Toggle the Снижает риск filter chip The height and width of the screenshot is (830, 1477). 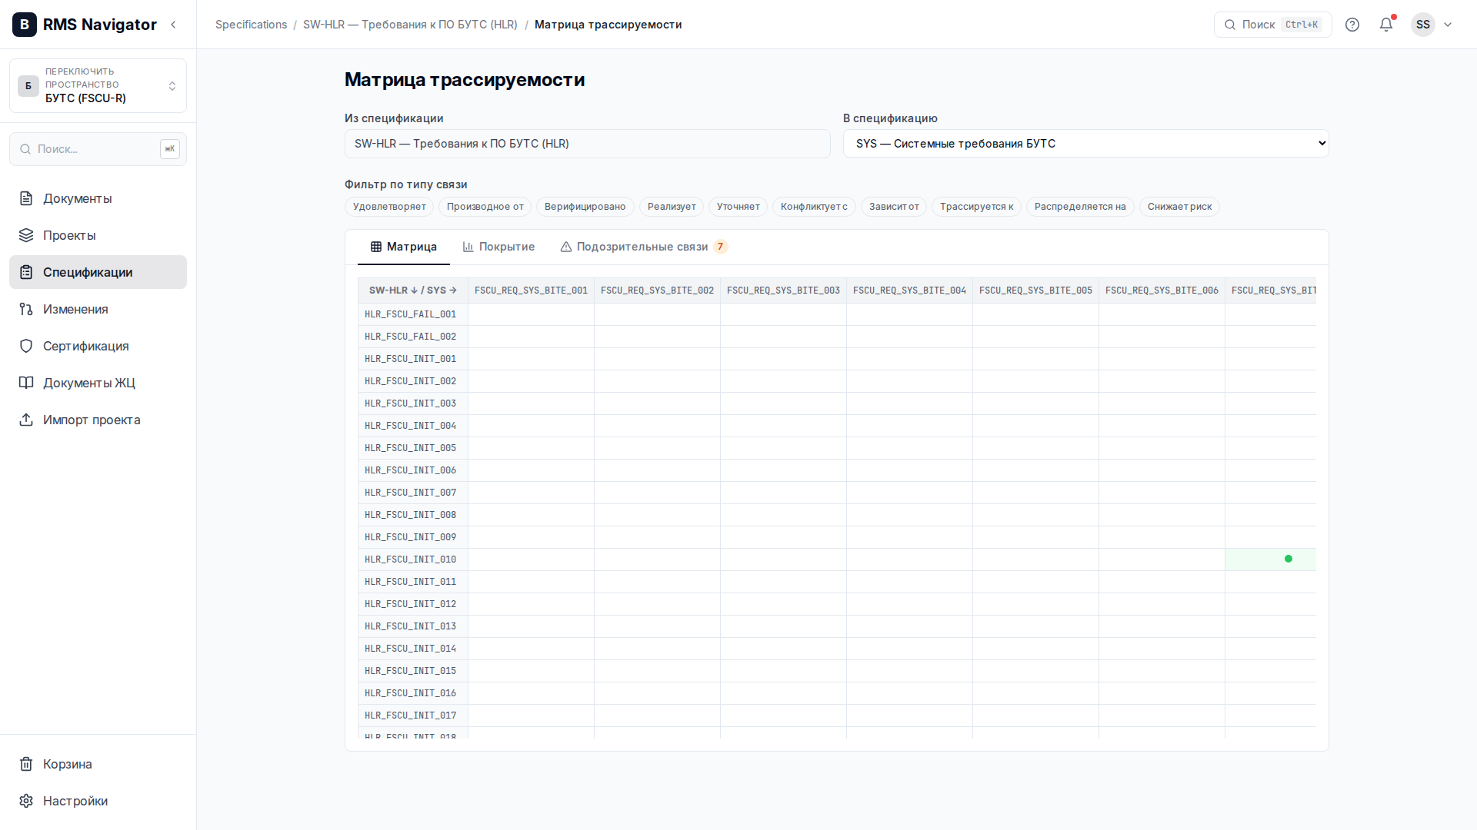click(1179, 207)
